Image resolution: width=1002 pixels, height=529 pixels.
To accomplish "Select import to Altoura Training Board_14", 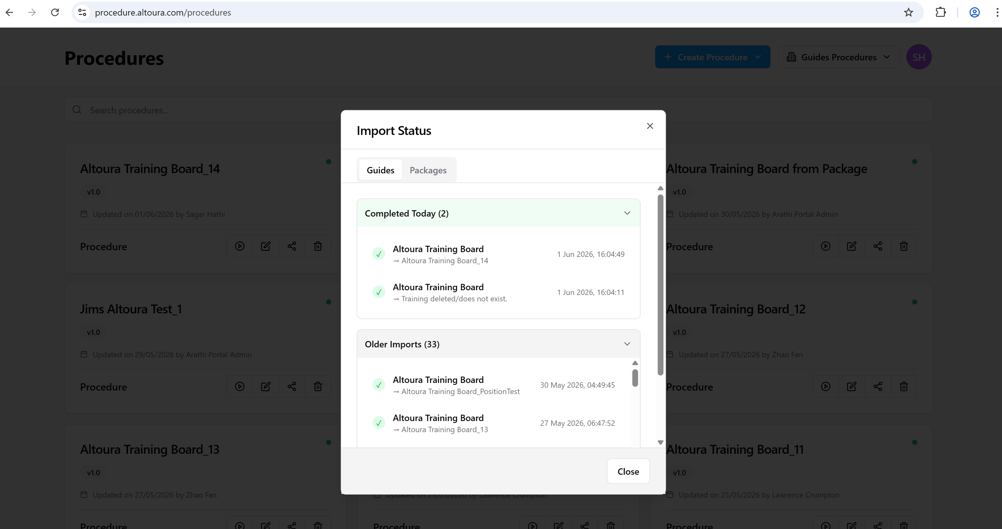I will coord(498,254).
